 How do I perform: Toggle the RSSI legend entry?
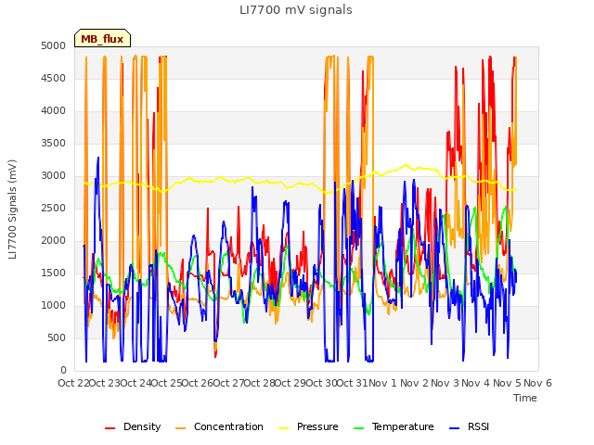[x=469, y=426]
